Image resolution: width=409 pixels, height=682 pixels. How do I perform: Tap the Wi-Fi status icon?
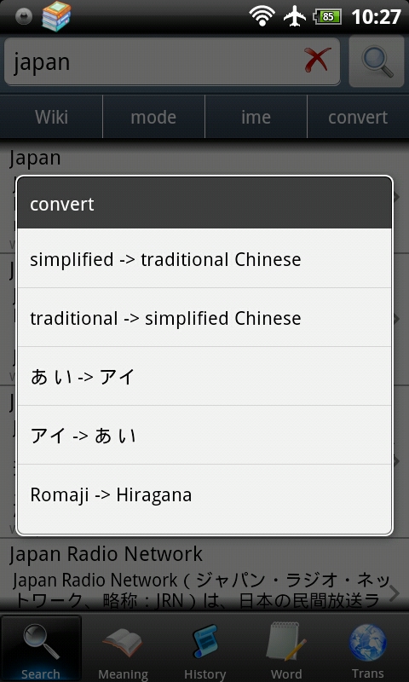pyautogui.click(x=262, y=16)
